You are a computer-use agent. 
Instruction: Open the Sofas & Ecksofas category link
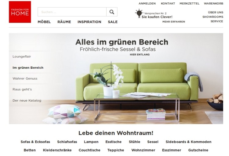pos(35,142)
